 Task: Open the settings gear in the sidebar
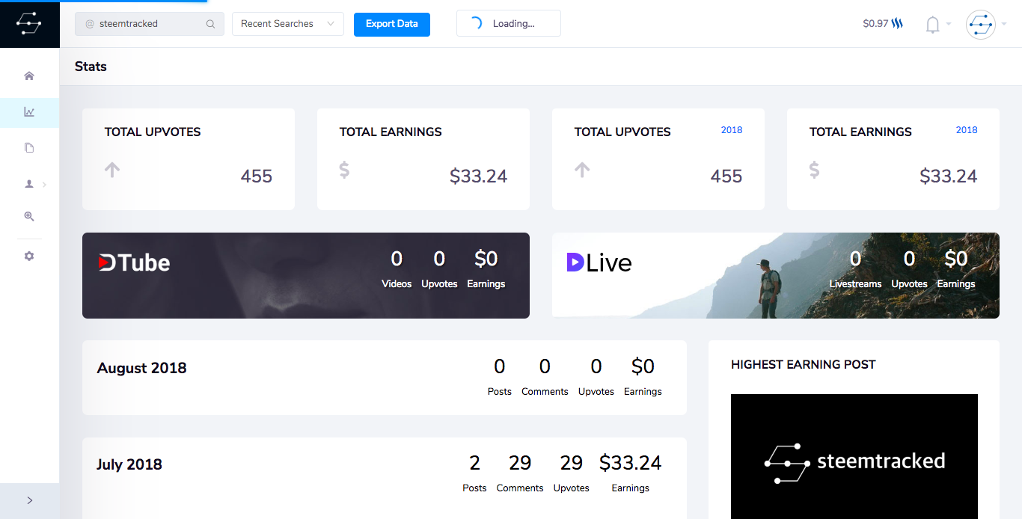[29, 256]
